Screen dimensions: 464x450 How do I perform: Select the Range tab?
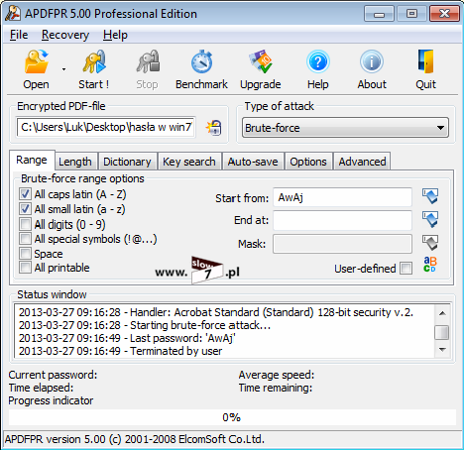[32, 161]
